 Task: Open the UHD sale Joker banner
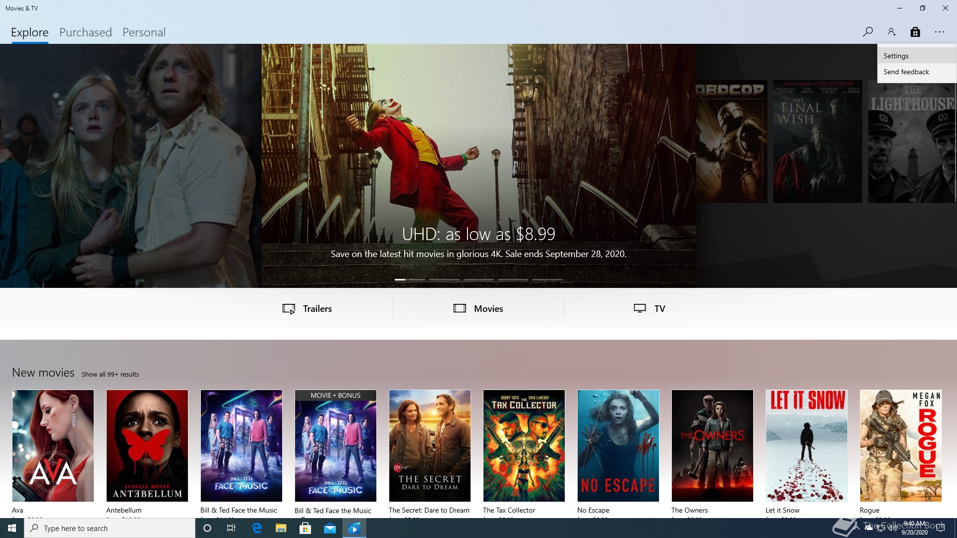(x=478, y=165)
